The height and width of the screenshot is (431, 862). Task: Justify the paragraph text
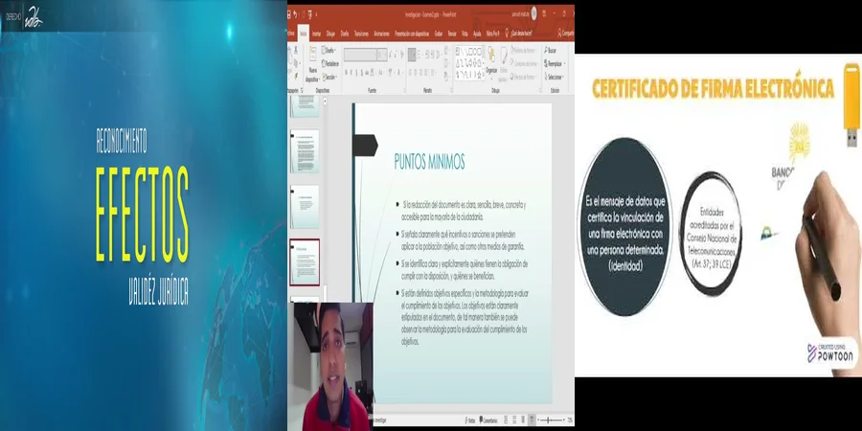426,73
